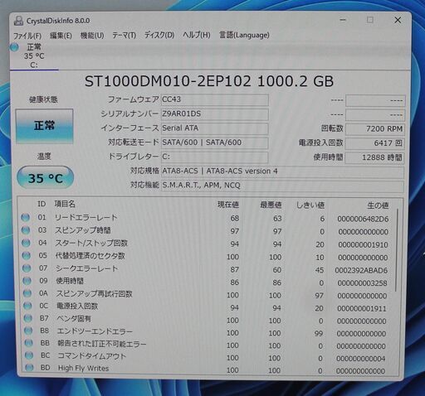Click status orb for 01 リードエラーレート
Viewport: 425px width, 396px height.
(26, 218)
